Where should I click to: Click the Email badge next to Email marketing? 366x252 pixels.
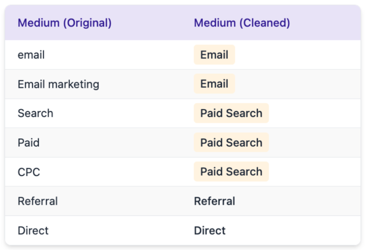(214, 84)
